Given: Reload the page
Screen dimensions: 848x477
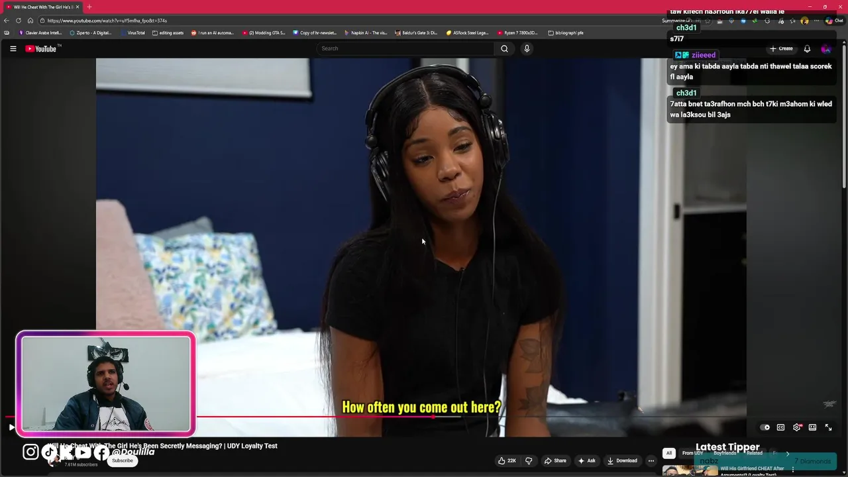Looking at the screenshot, I should pos(19,21).
